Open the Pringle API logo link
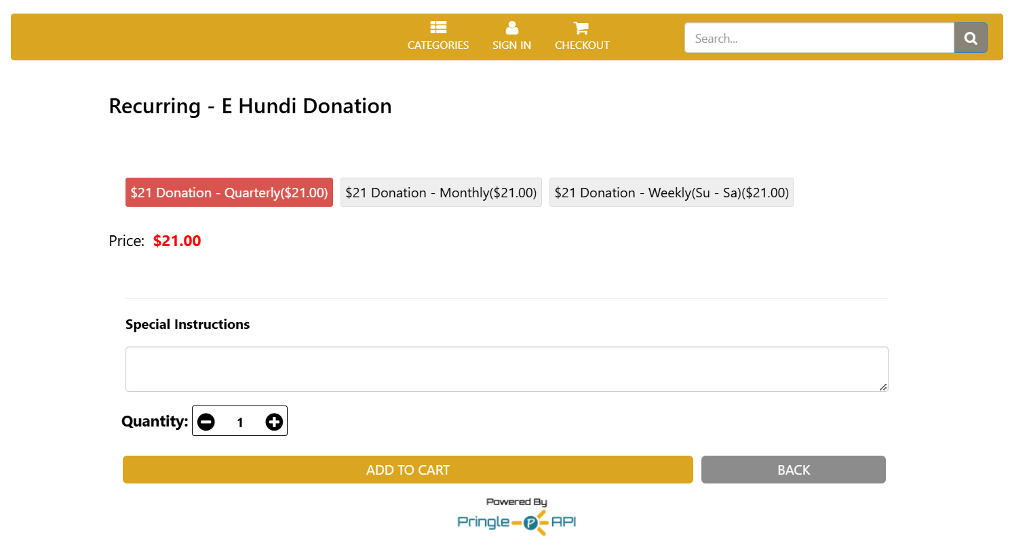Image resolution: width=1029 pixels, height=554 pixels. (517, 521)
